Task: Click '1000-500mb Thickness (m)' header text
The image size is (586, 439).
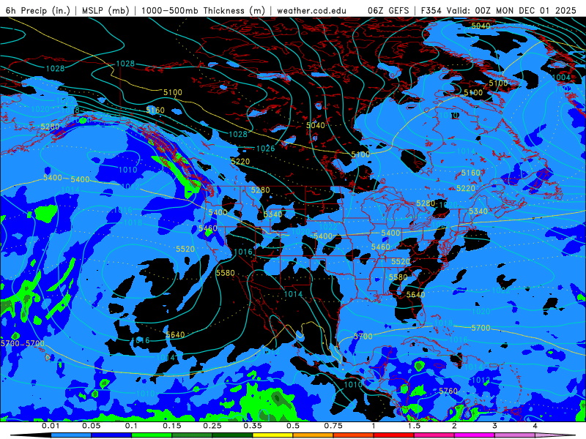Action: pyautogui.click(x=203, y=10)
